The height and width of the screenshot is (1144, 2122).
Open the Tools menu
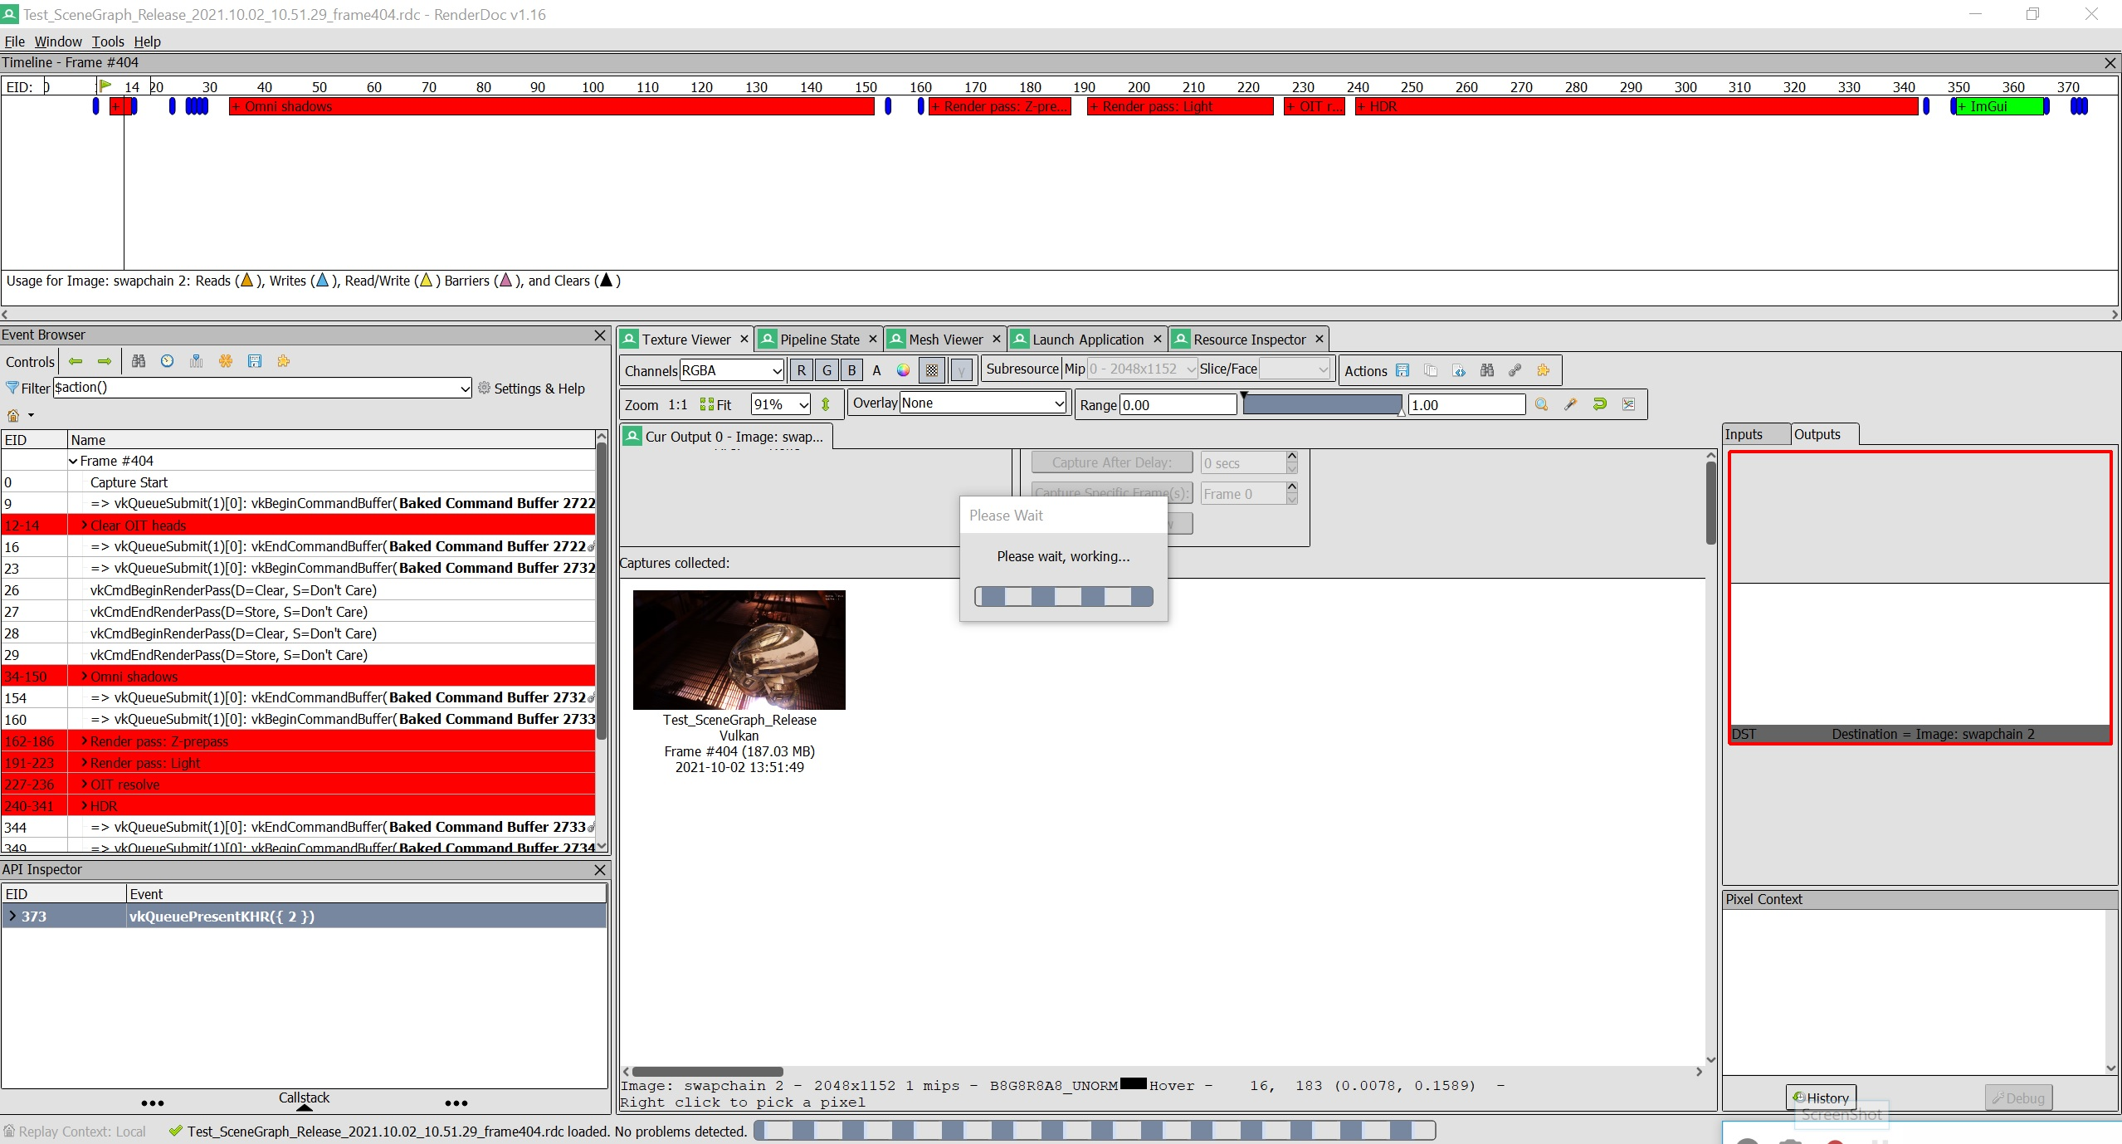(108, 41)
